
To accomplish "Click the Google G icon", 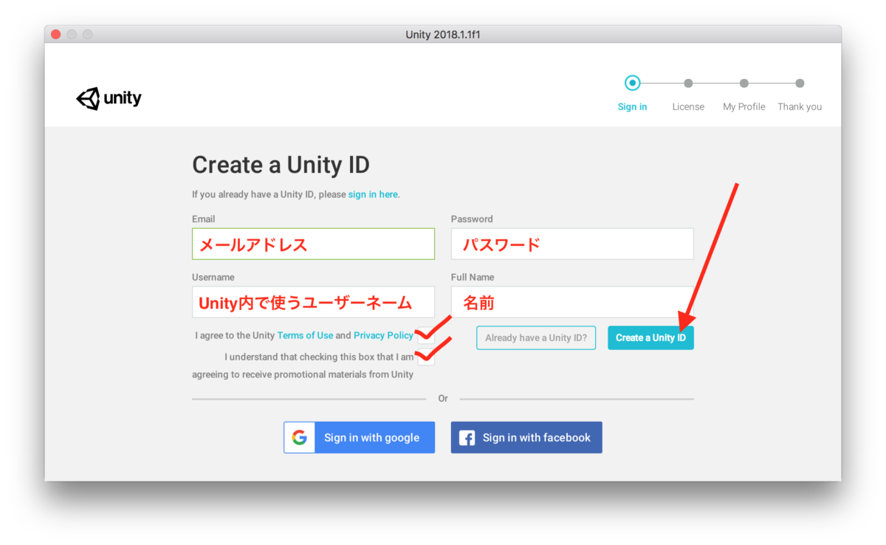I will click(x=299, y=437).
